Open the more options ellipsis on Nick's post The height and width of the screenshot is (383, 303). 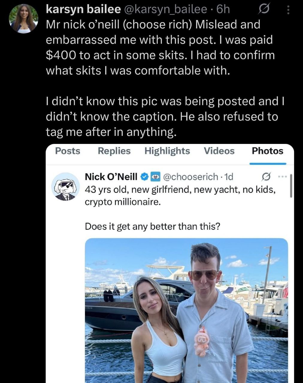(x=281, y=177)
